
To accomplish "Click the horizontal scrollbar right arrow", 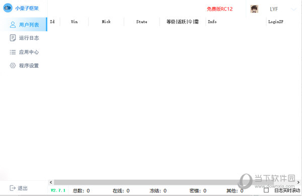I will point(298,182).
